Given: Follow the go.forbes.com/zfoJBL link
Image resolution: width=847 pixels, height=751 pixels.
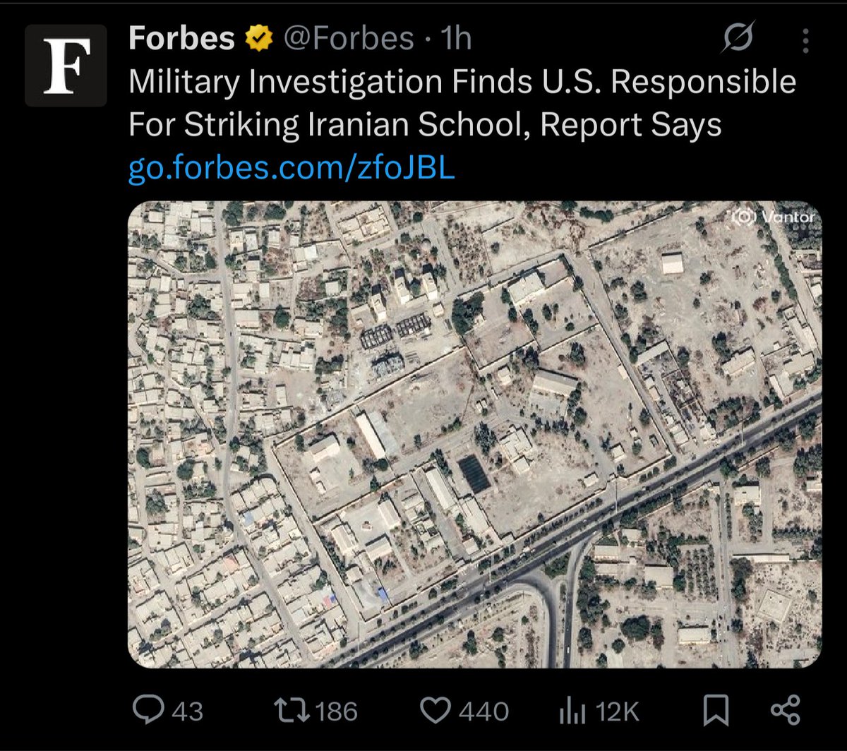Looking at the screenshot, I should pos(292,170).
